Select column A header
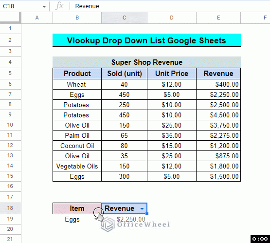The width and height of the screenshot is (270, 243). (x=37, y=18)
